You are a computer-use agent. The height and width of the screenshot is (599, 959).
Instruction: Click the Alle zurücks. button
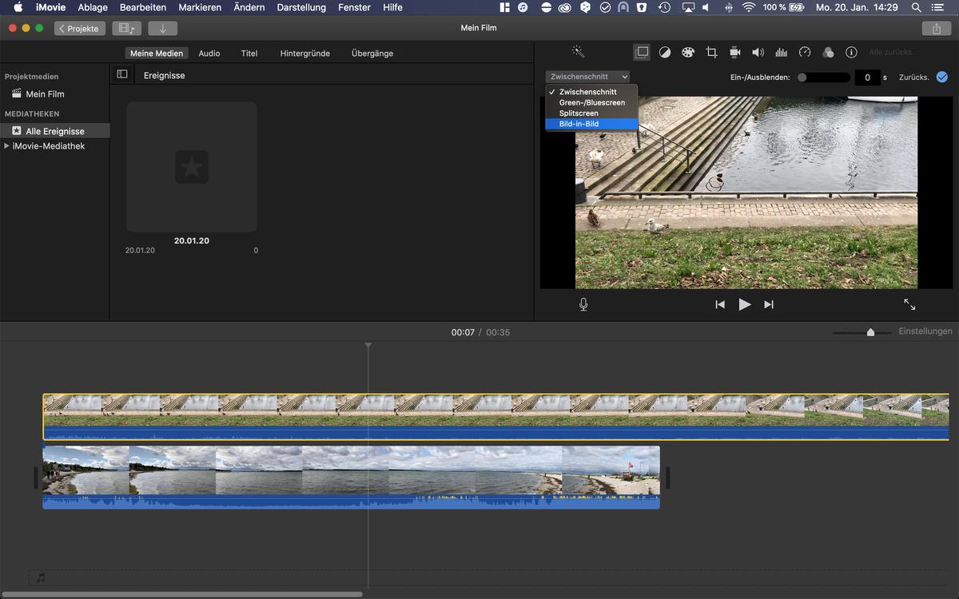891,52
